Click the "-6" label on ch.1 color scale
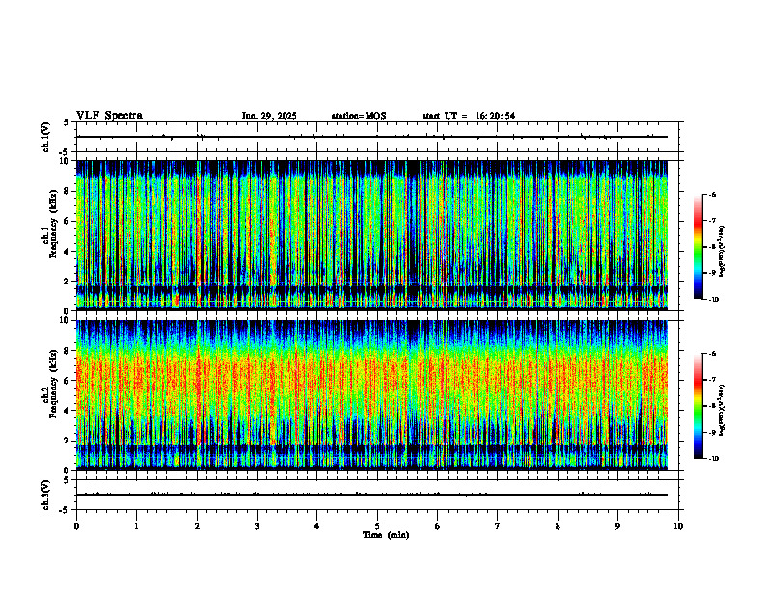 point(712,195)
